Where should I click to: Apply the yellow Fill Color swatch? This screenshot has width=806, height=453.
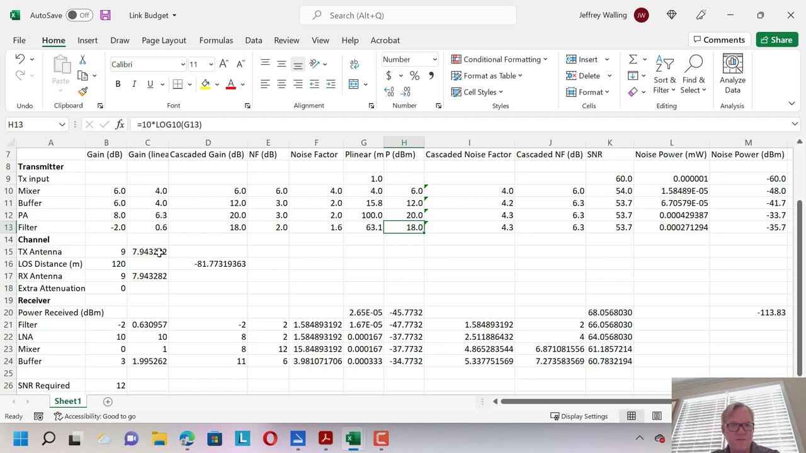(205, 84)
